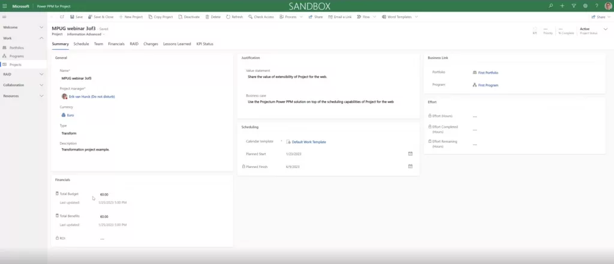Create a New Project from the toolbar

131,17
